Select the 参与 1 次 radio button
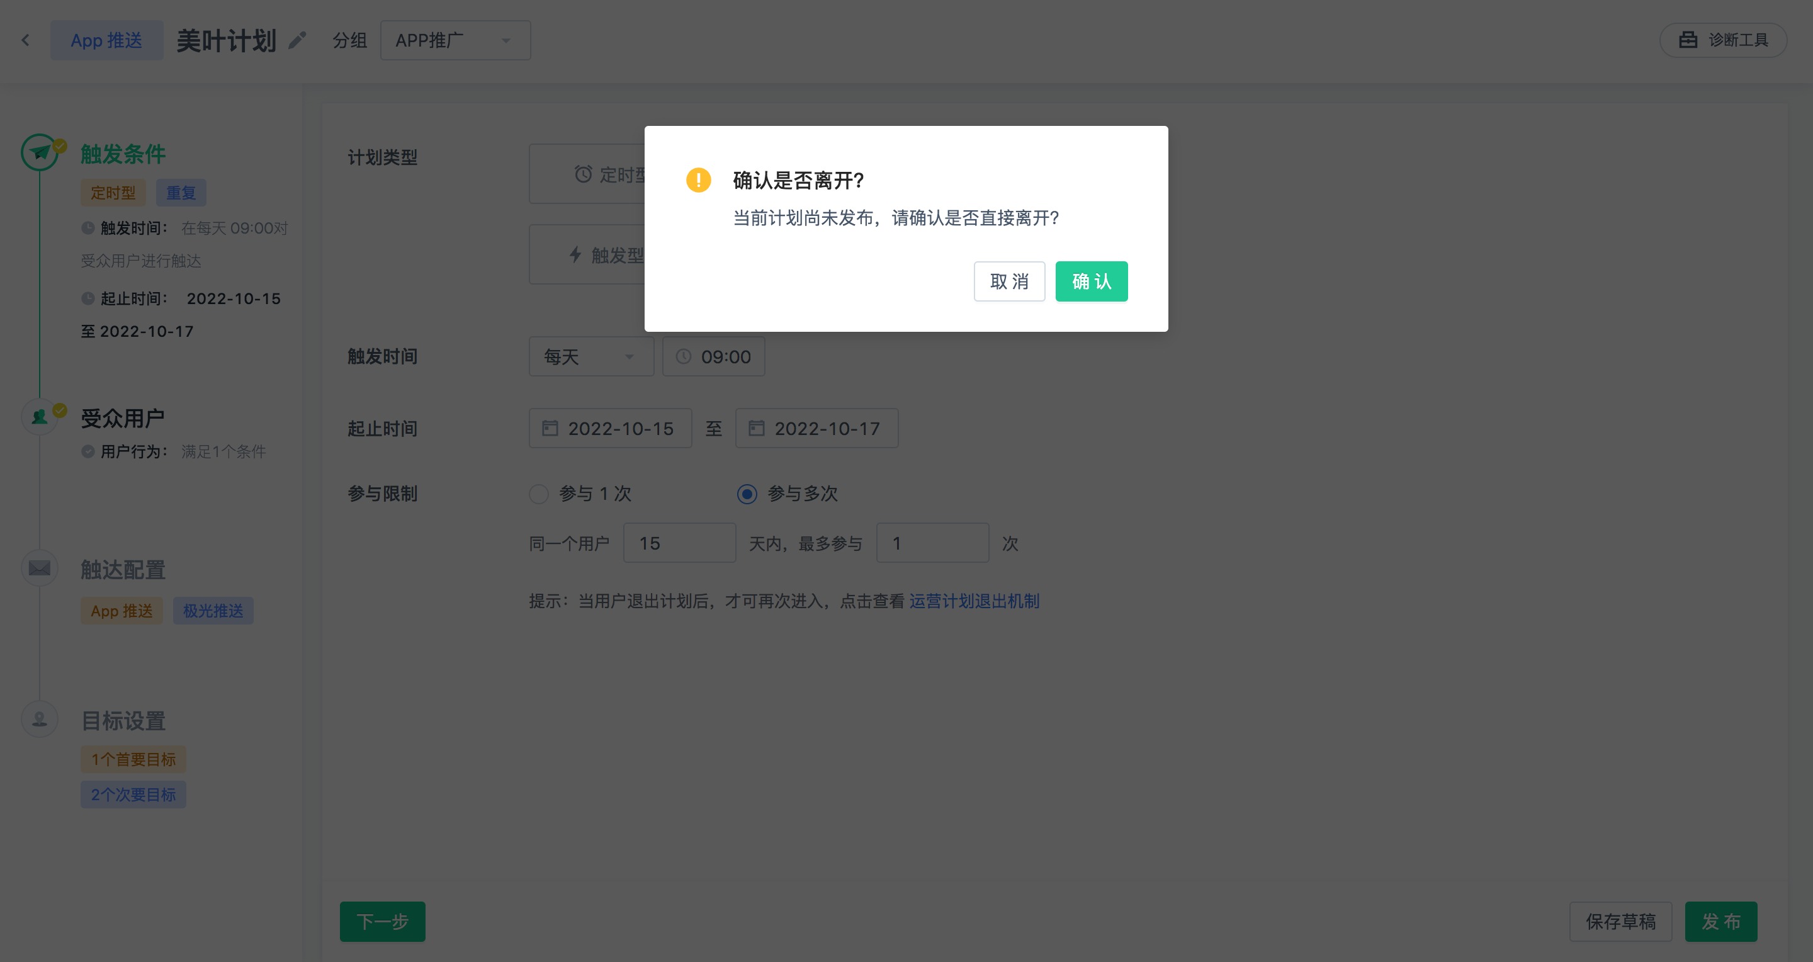Viewport: 1813px width, 962px height. [538, 494]
